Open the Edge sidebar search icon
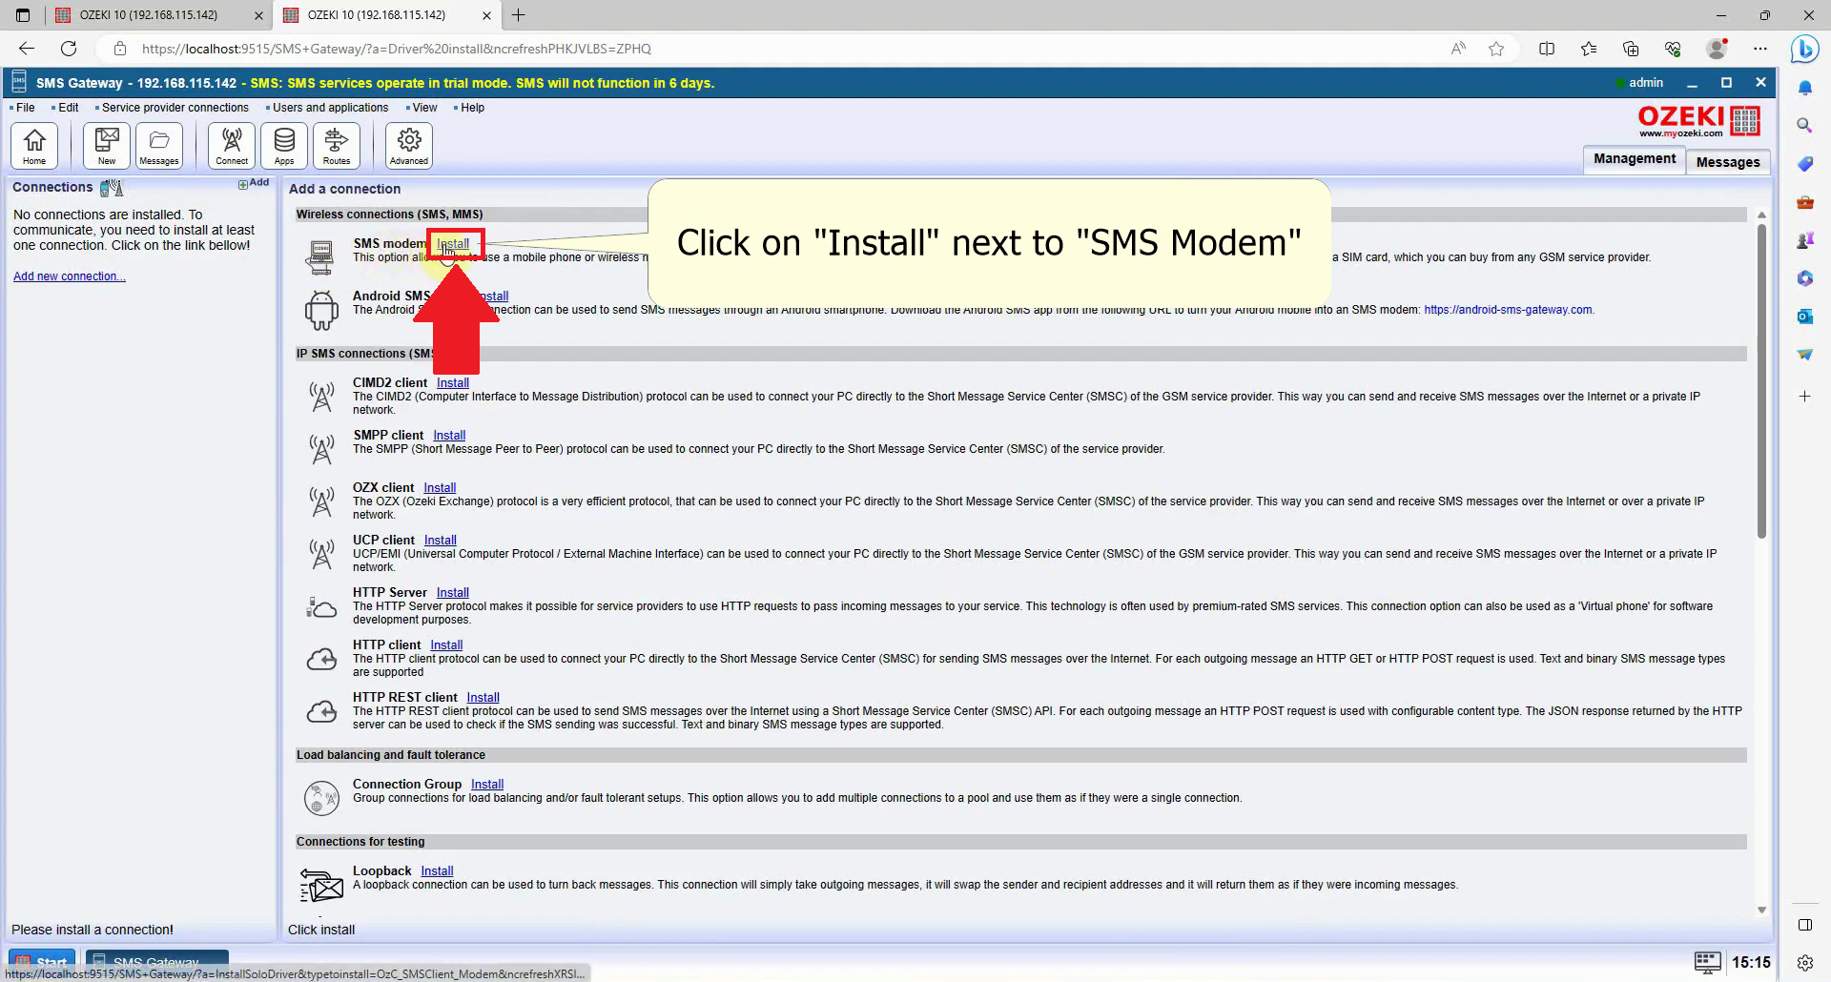This screenshot has width=1831, height=982. (x=1804, y=125)
